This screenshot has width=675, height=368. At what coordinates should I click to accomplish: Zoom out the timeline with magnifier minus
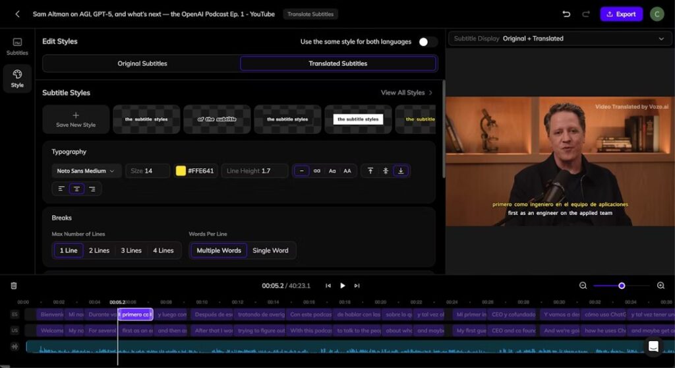coord(583,286)
